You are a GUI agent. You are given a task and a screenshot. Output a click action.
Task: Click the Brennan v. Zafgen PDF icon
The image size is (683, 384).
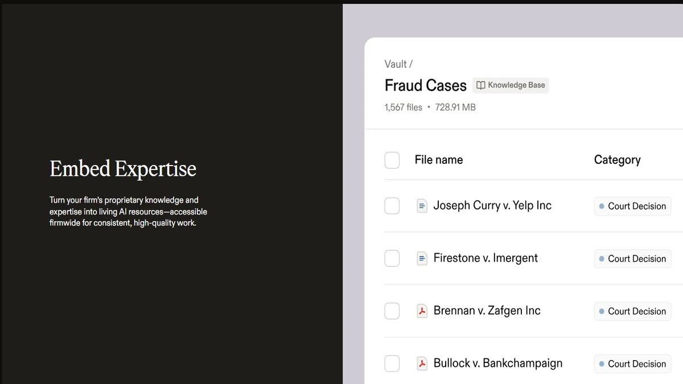coord(422,311)
